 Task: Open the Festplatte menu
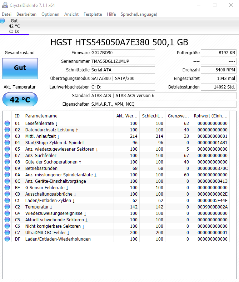pyautogui.click(x=93, y=14)
